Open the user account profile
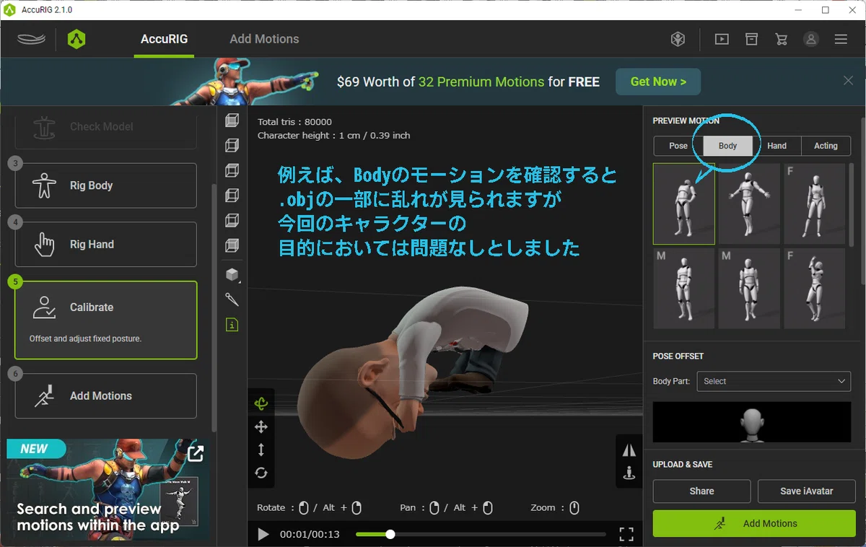This screenshot has width=866, height=547. pos(811,40)
